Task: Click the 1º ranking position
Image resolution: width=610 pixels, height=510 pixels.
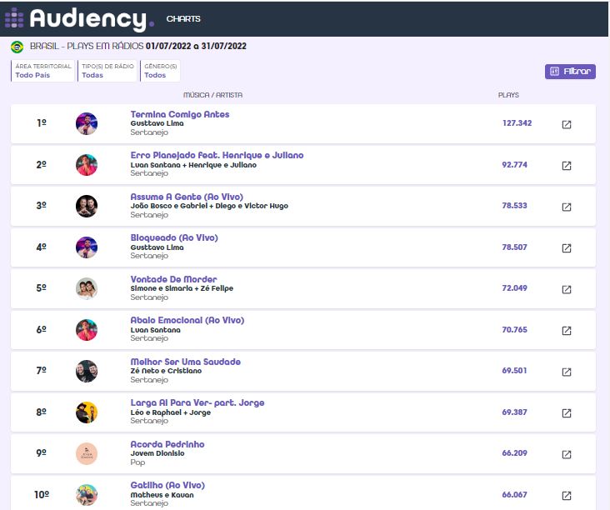Action: tap(42, 123)
